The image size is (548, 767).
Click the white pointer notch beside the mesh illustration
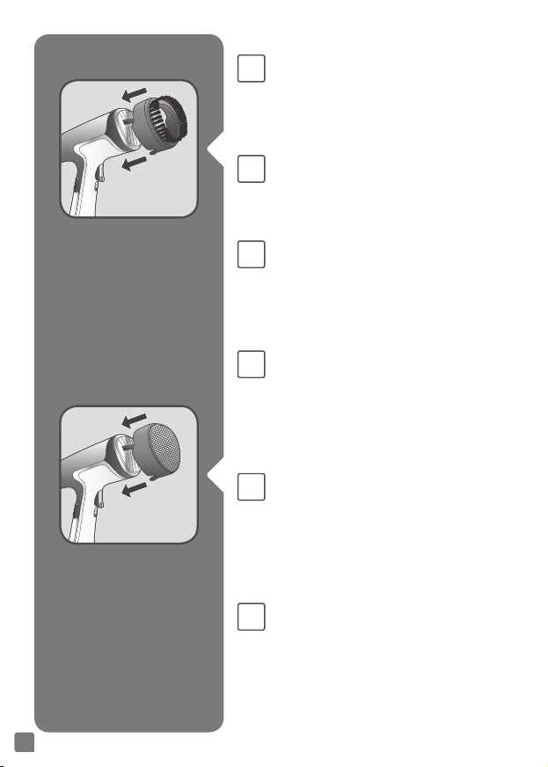click(x=216, y=474)
